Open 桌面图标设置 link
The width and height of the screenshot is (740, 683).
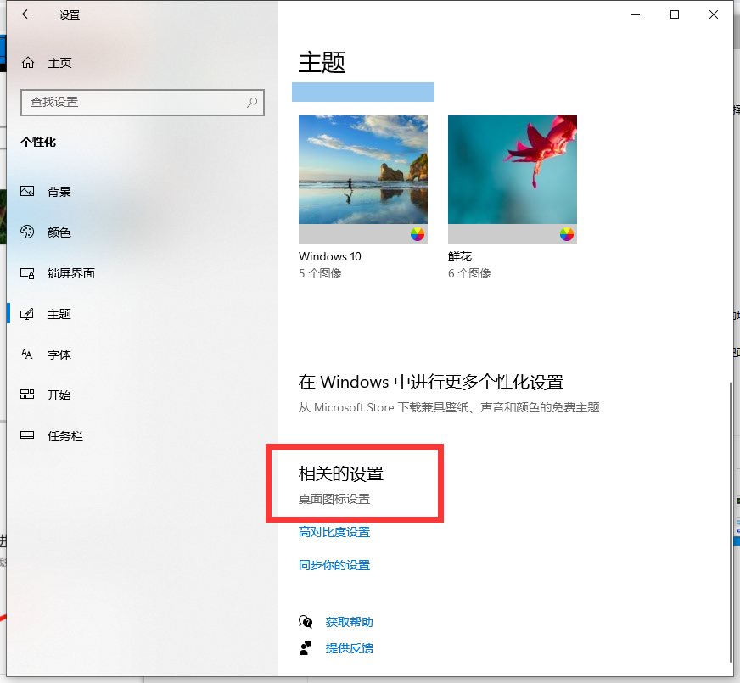tap(334, 499)
